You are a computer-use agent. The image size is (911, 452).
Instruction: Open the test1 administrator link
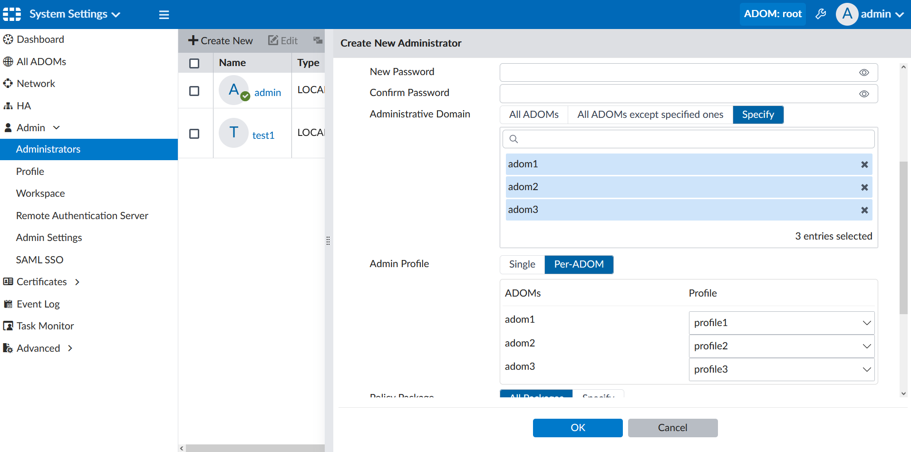click(x=263, y=135)
